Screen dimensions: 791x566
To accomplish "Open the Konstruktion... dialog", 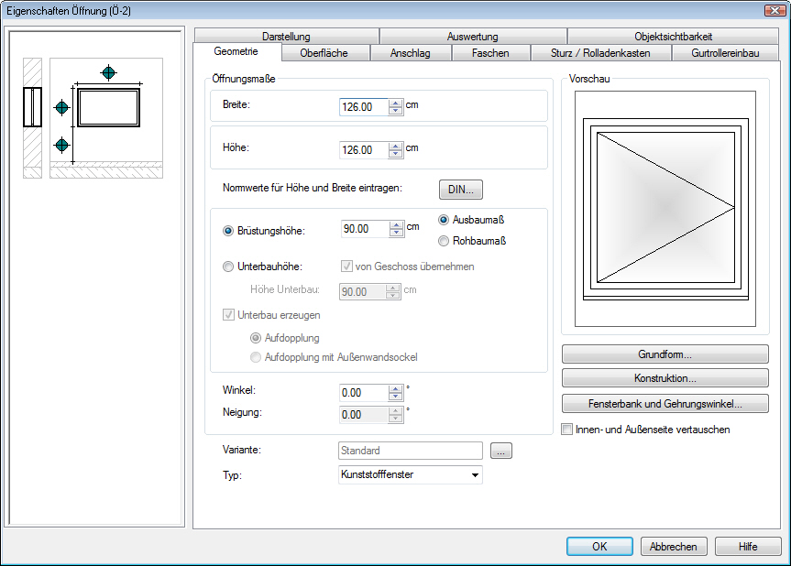I will [665, 378].
